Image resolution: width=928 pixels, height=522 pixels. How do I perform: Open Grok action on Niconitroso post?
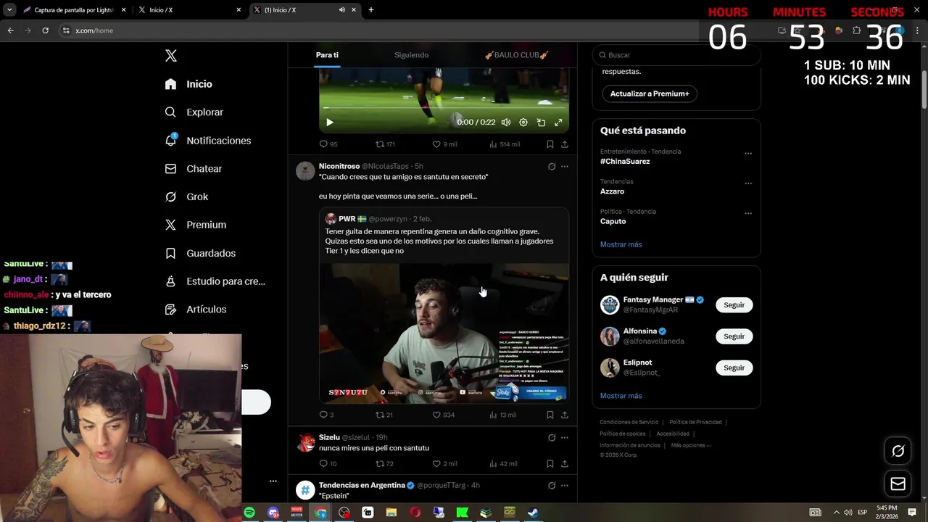tap(552, 167)
